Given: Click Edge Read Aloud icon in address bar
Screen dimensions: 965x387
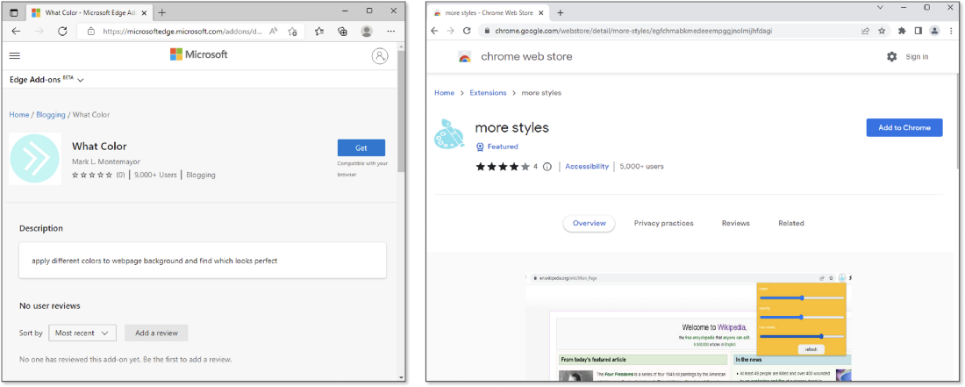Looking at the screenshot, I should coord(274,31).
